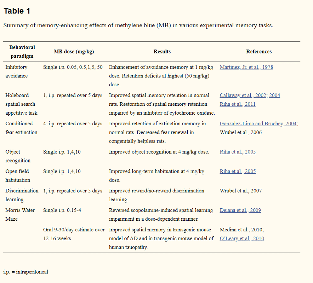Click the MB dose (mg/kg) column header

click(74, 52)
